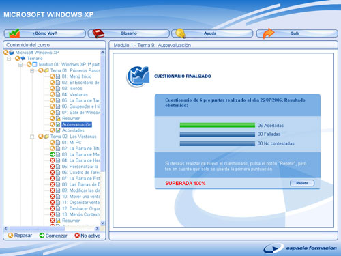Viewport: 341px width, 256px height.
Task: Open the ¿Cómo Voy? progress button
Action: point(45,33)
